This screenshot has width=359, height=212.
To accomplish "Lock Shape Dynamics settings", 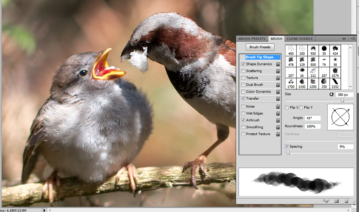I will tap(278, 64).
